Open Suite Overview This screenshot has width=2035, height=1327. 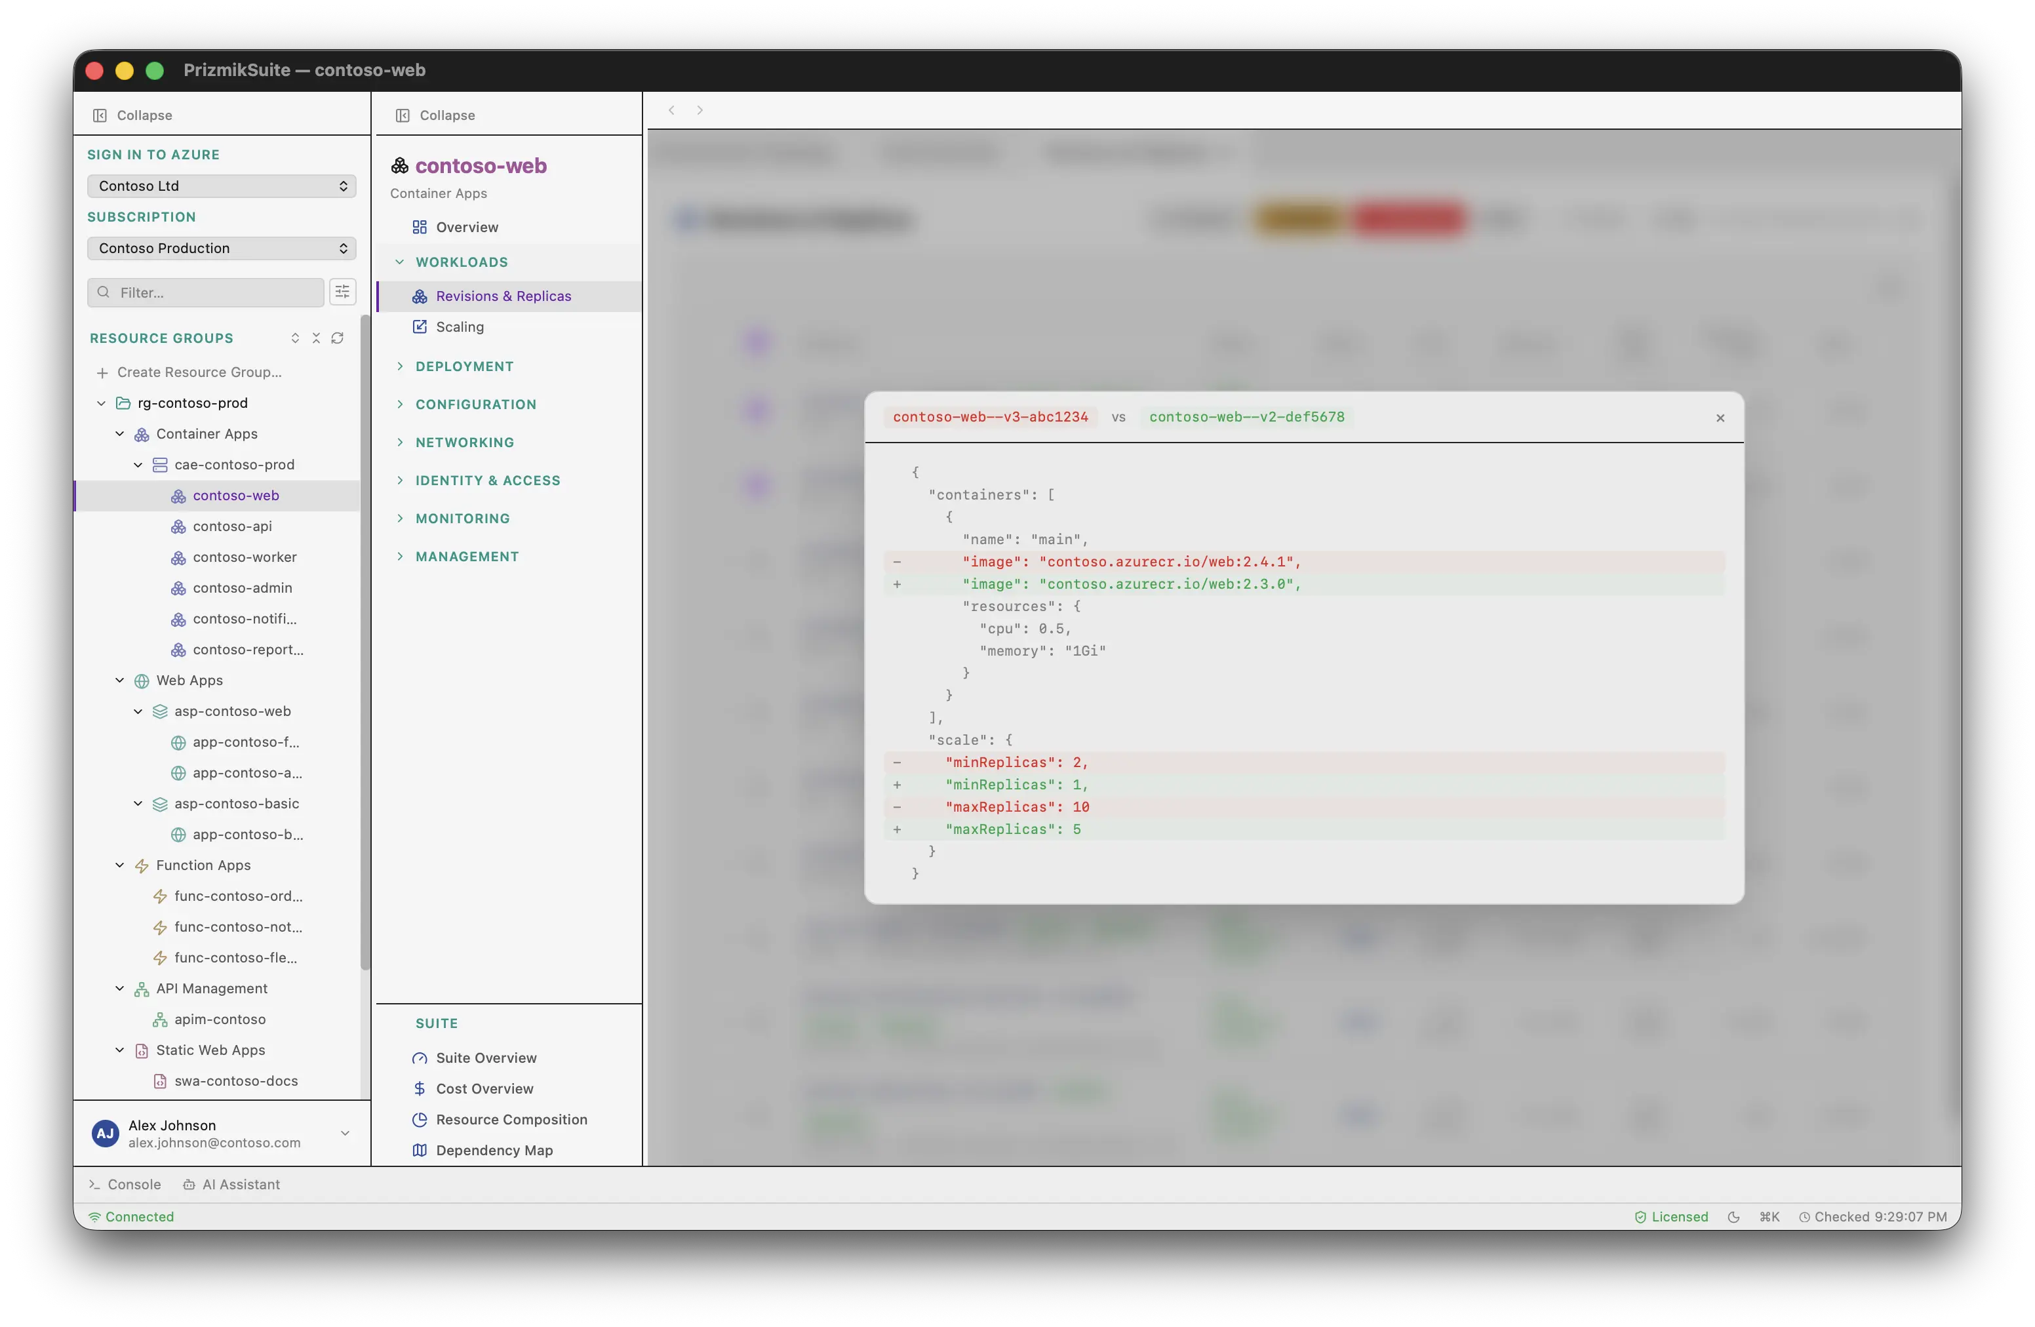click(508, 1058)
